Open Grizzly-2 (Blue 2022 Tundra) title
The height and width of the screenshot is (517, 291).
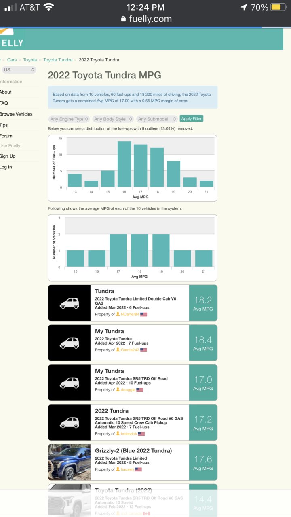point(133,451)
